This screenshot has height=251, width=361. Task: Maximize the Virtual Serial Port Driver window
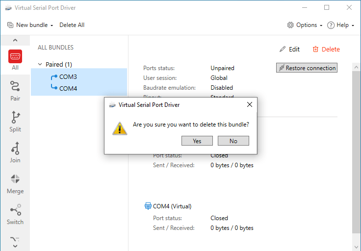tap(327, 7)
